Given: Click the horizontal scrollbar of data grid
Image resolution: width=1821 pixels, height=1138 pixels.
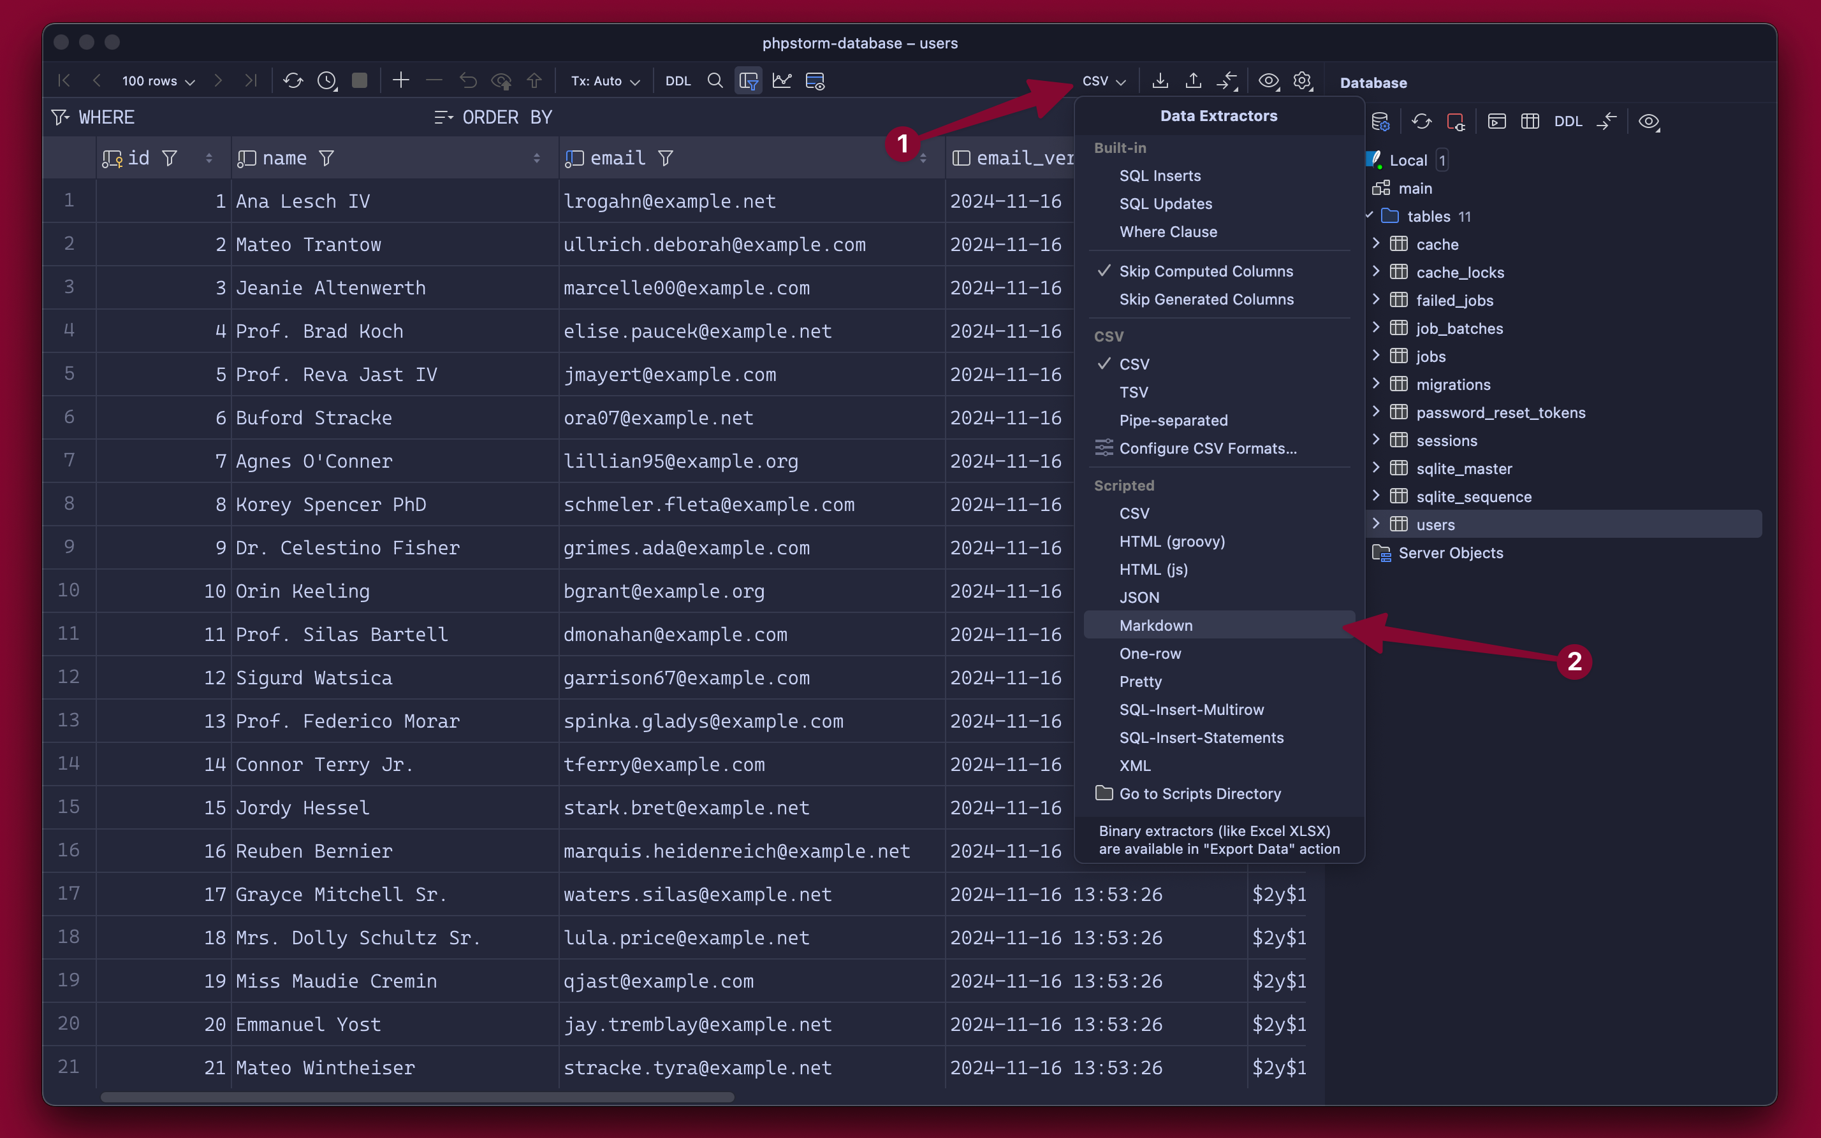Looking at the screenshot, I should pyautogui.click(x=417, y=1097).
